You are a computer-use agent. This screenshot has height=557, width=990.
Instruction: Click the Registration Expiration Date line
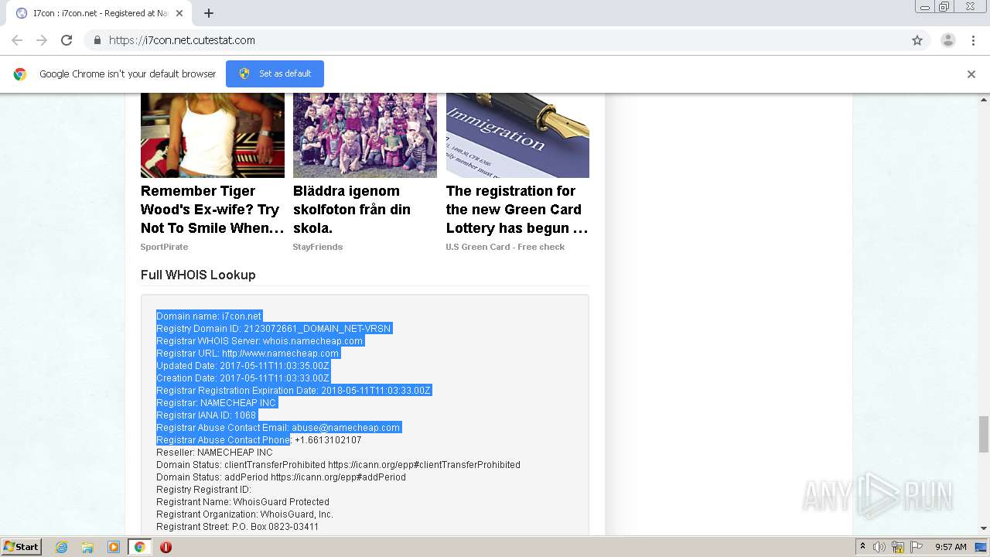pos(293,390)
